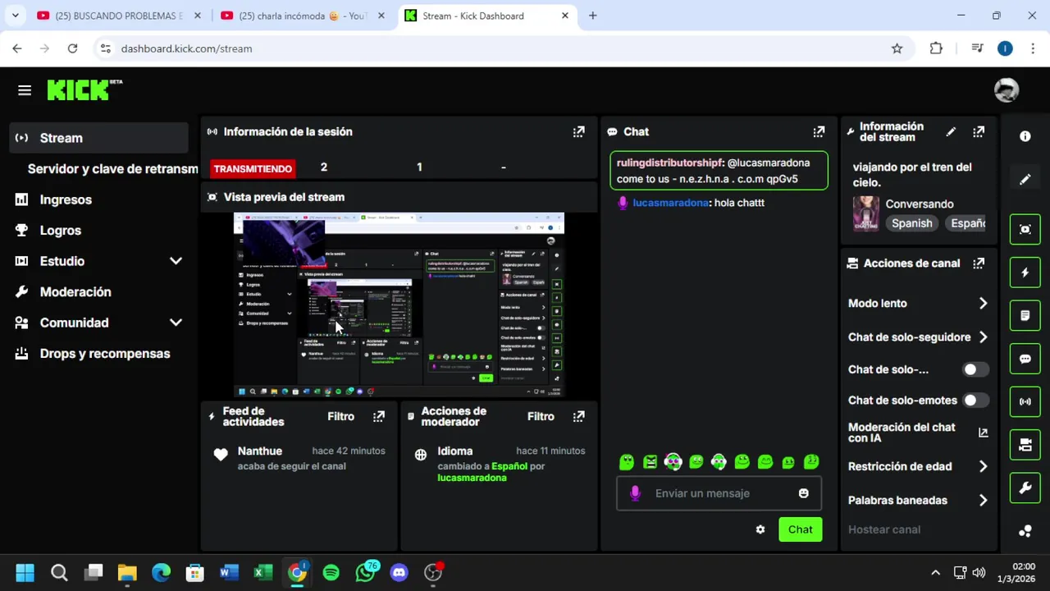The width and height of the screenshot is (1050, 591).
Task: Open Nanthue follower in activity feed
Action: pos(259,451)
